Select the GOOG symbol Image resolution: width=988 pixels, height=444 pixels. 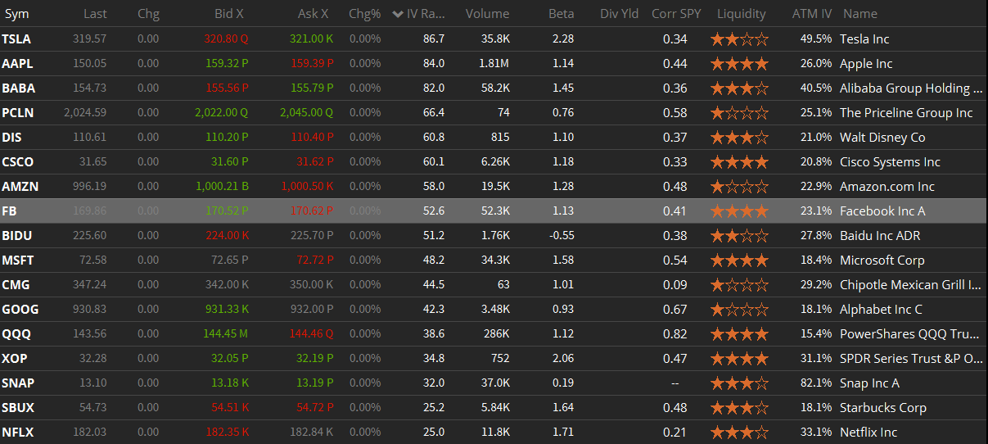tap(20, 309)
